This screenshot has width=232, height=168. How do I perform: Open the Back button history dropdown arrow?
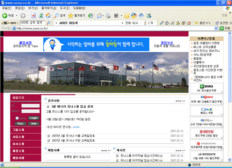coord(16,16)
